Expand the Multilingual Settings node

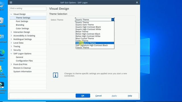pos(11,39)
